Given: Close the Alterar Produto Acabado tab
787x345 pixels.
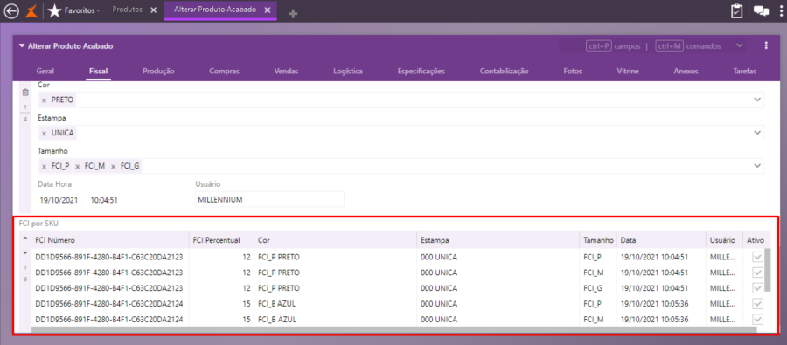Looking at the screenshot, I should 267,10.
